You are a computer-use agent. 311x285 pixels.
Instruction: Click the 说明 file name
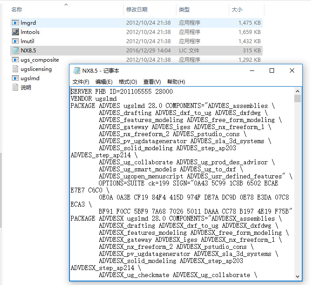tap(26, 87)
